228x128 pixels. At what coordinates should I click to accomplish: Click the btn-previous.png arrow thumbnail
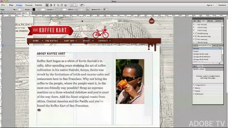point(196,36)
